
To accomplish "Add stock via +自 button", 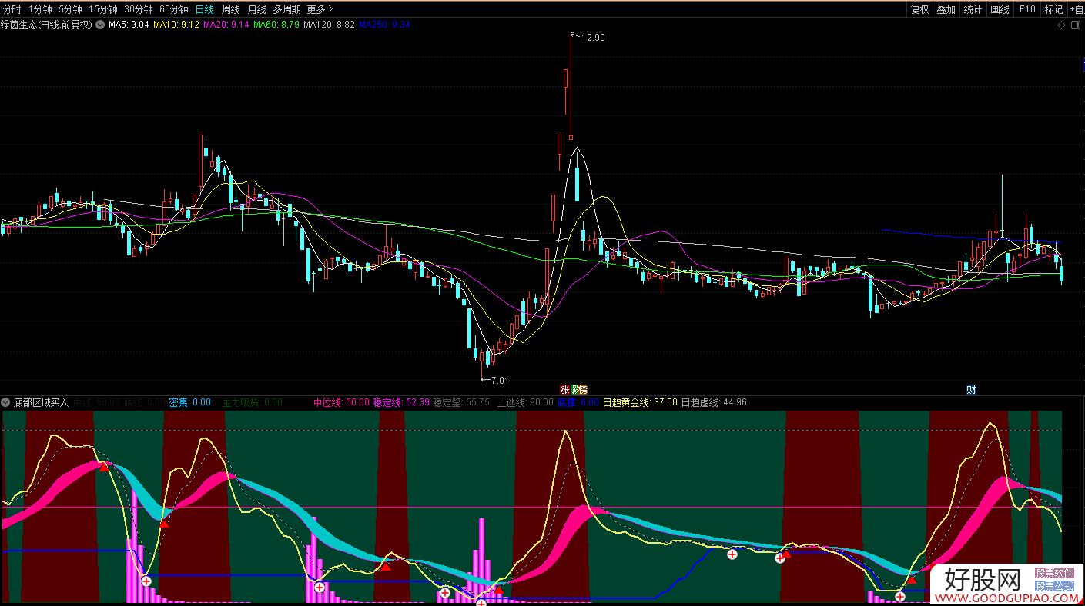I will pos(1077,9).
